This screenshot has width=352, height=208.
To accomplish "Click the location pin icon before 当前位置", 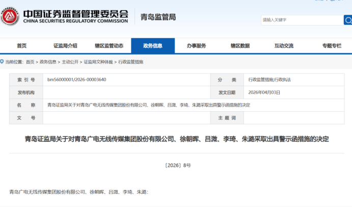I will tap(3, 62).
